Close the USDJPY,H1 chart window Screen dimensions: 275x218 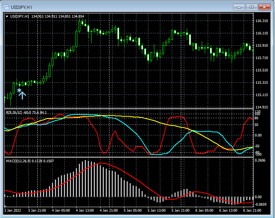coord(265,7)
